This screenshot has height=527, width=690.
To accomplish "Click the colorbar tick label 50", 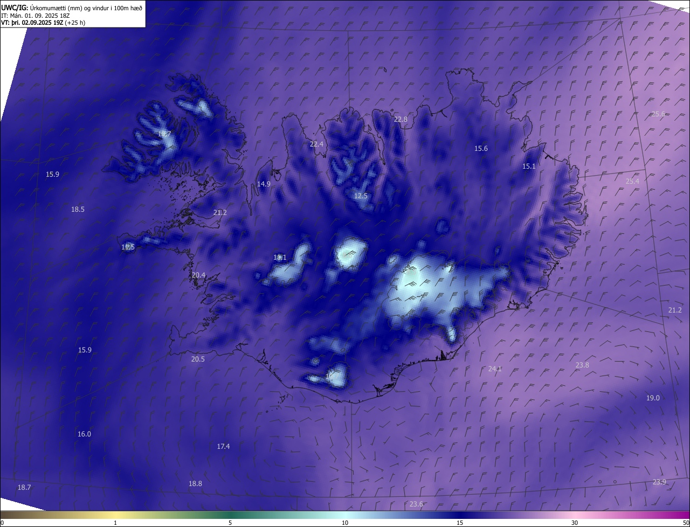I will coord(686,523).
